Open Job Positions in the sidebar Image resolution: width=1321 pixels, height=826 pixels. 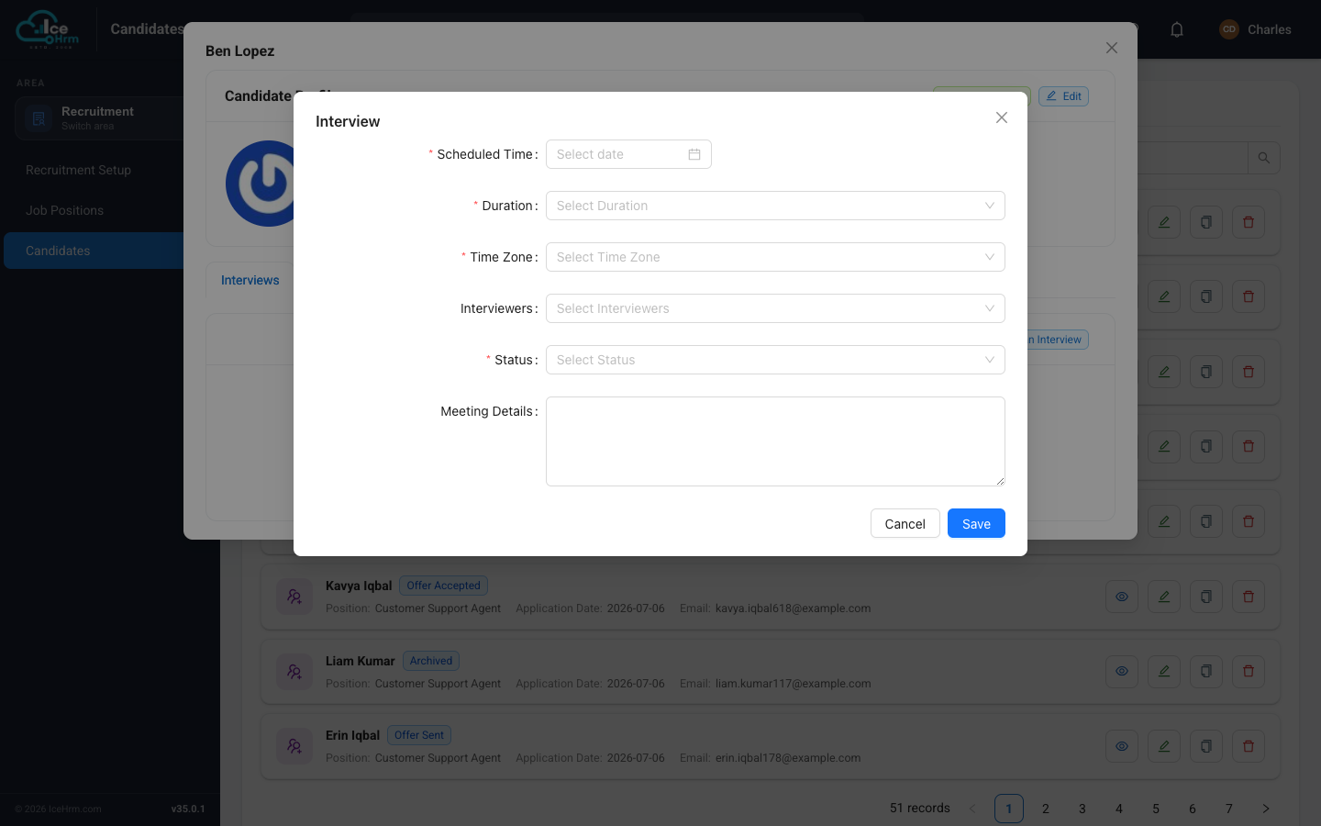[64, 210]
